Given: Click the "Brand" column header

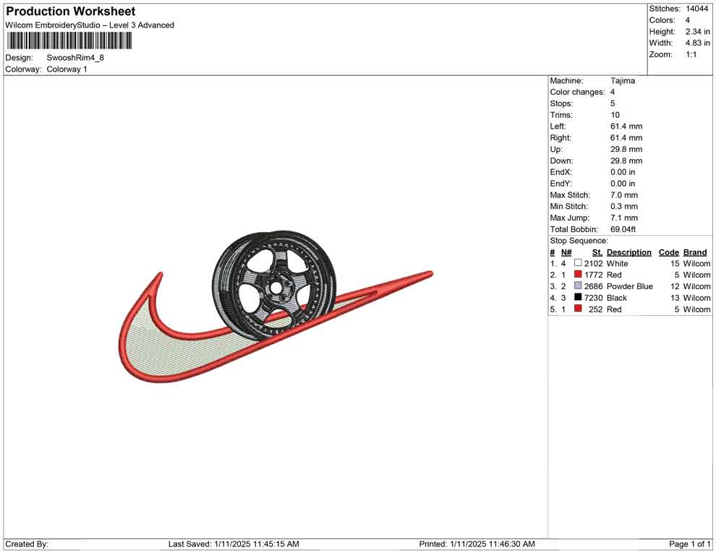Looking at the screenshot, I should (695, 252).
